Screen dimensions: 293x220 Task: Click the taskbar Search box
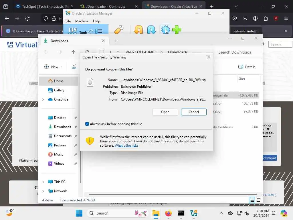coord(118,213)
